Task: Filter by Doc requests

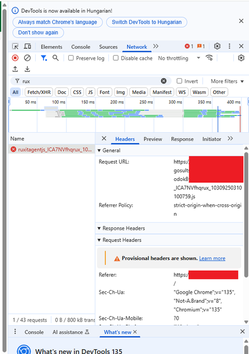Action: click(62, 92)
